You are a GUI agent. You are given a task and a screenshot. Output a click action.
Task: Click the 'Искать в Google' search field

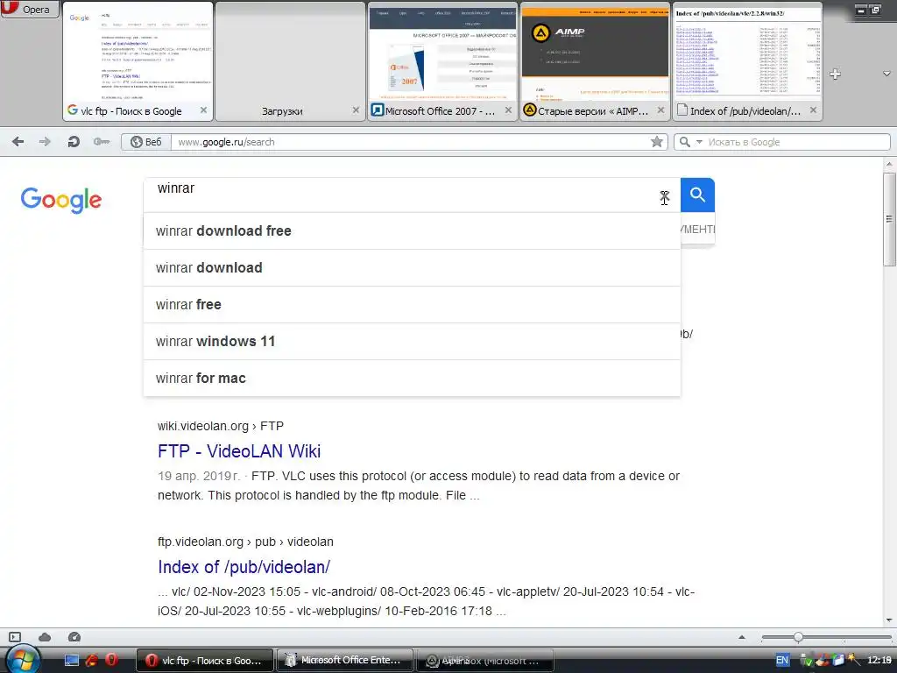tap(797, 142)
